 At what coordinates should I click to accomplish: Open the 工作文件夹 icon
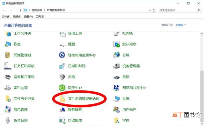click(8, 34)
